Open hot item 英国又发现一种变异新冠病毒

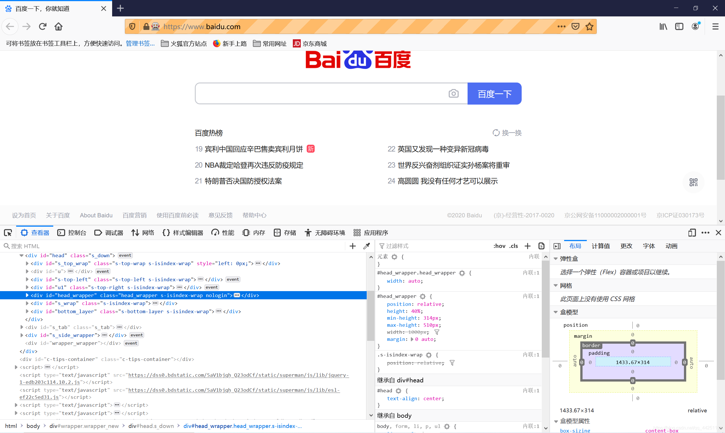click(443, 149)
